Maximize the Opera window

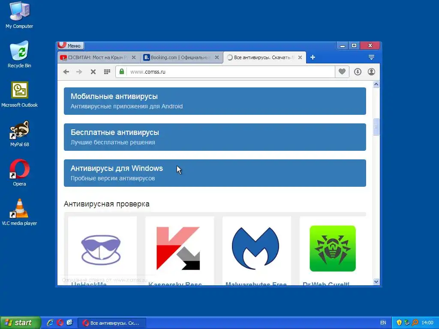(x=354, y=45)
